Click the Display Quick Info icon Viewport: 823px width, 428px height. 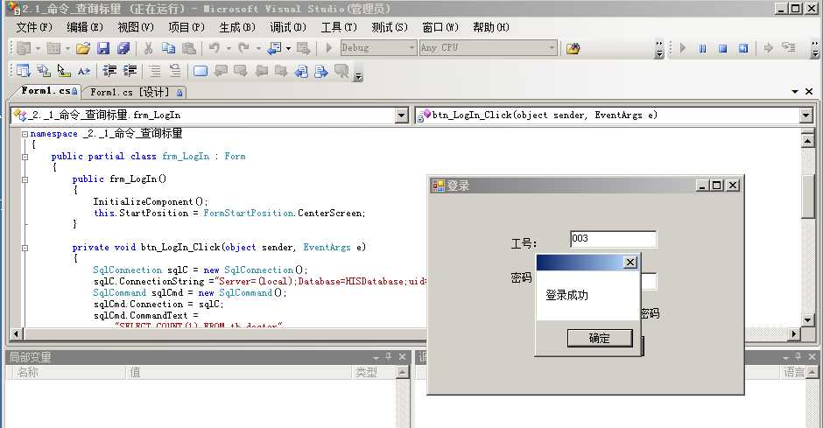[x=64, y=70]
